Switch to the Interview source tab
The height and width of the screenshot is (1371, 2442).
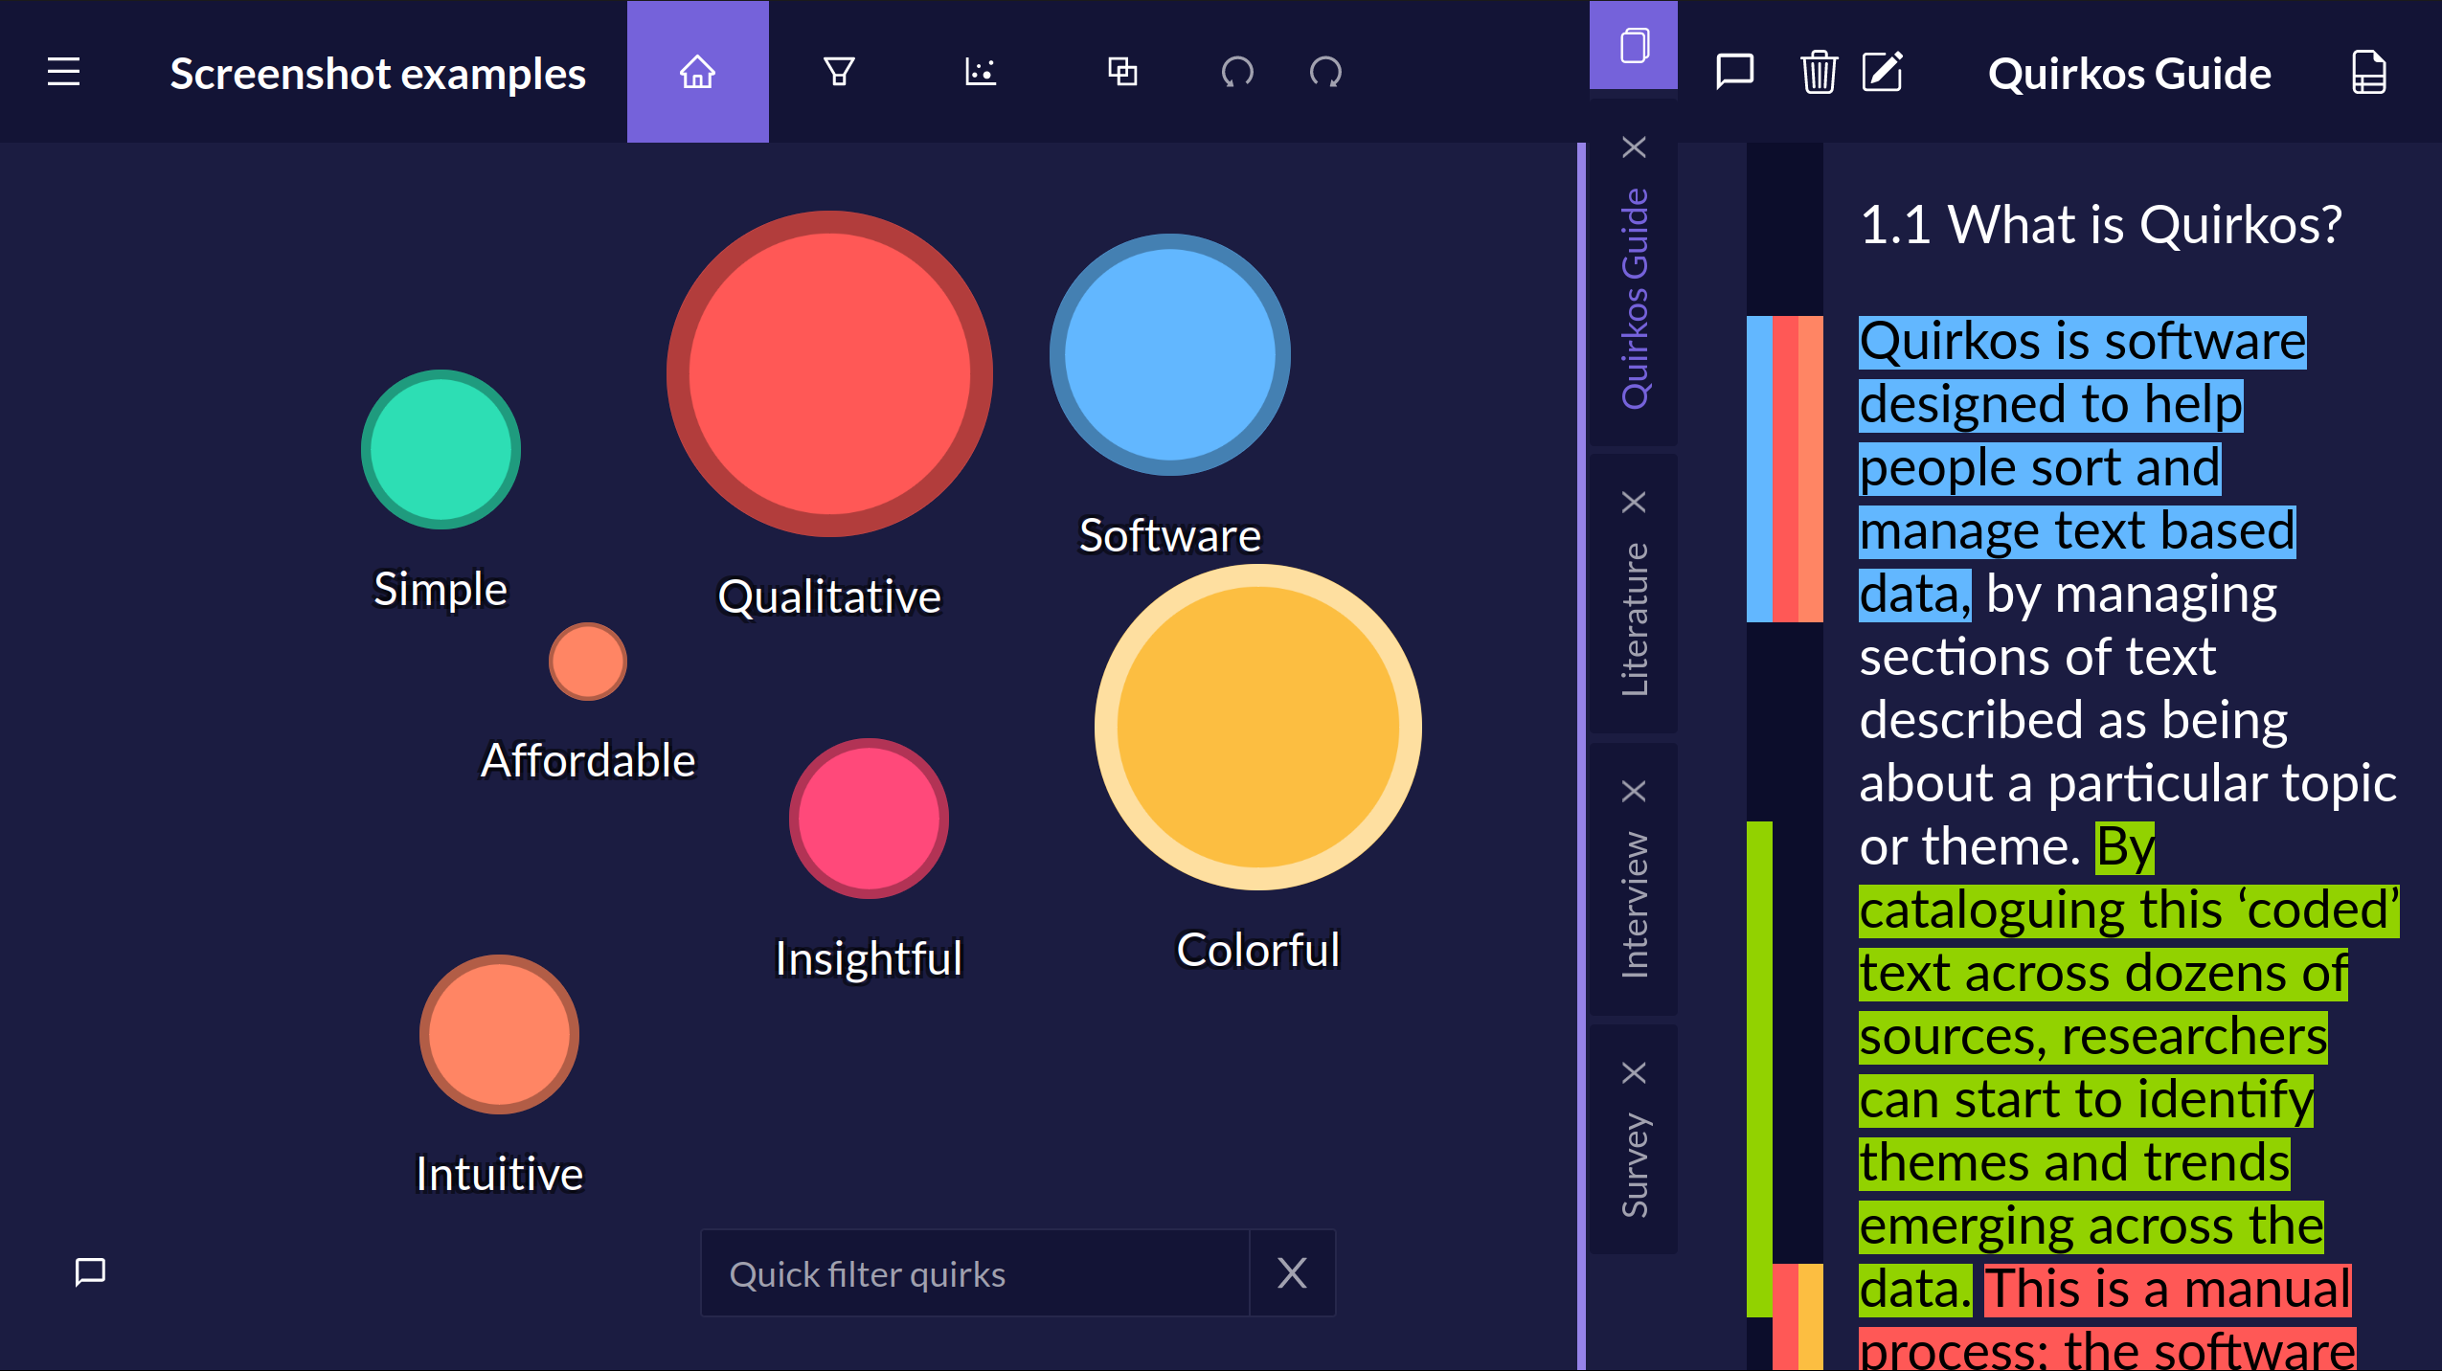[x=1634, y=905]
